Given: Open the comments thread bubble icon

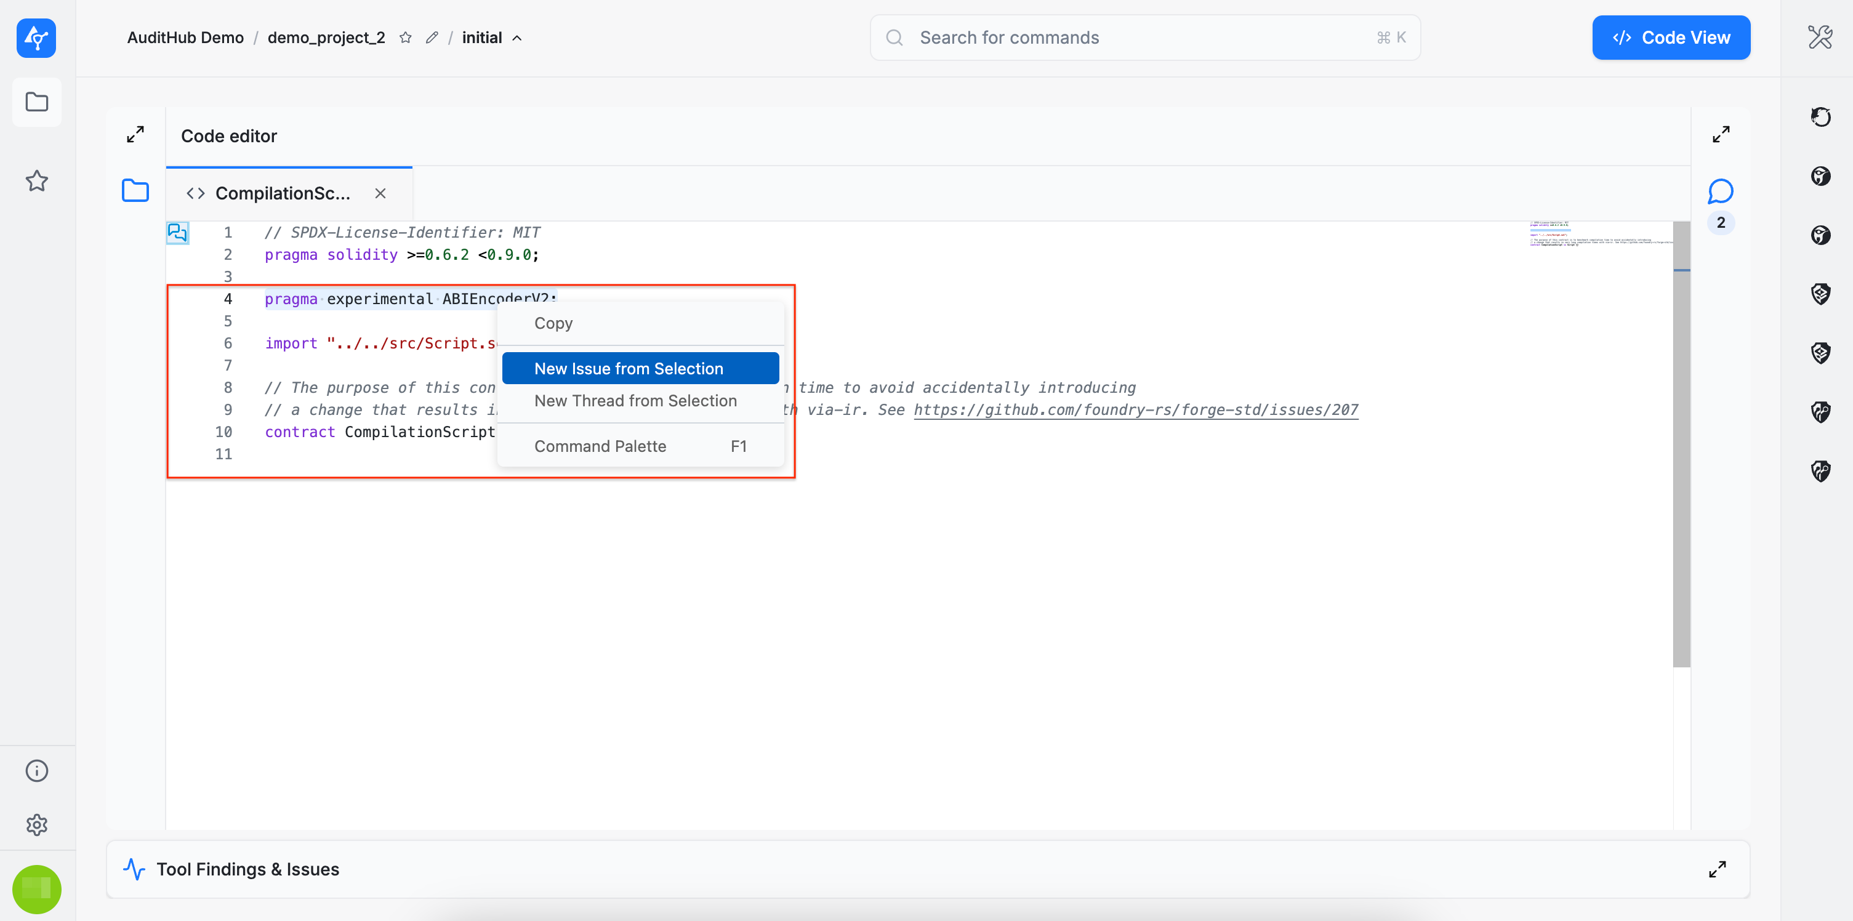Looking at the screenshot, I should coord(1720,191).
